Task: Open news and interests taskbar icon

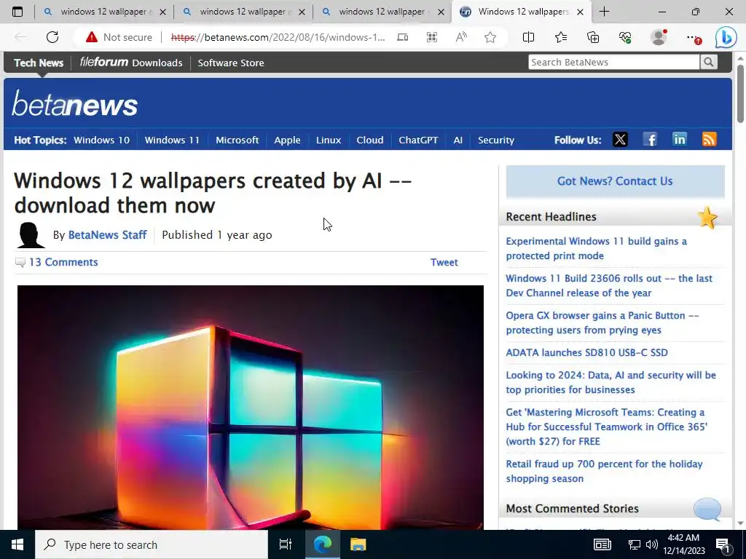Action: coord(602,544)
